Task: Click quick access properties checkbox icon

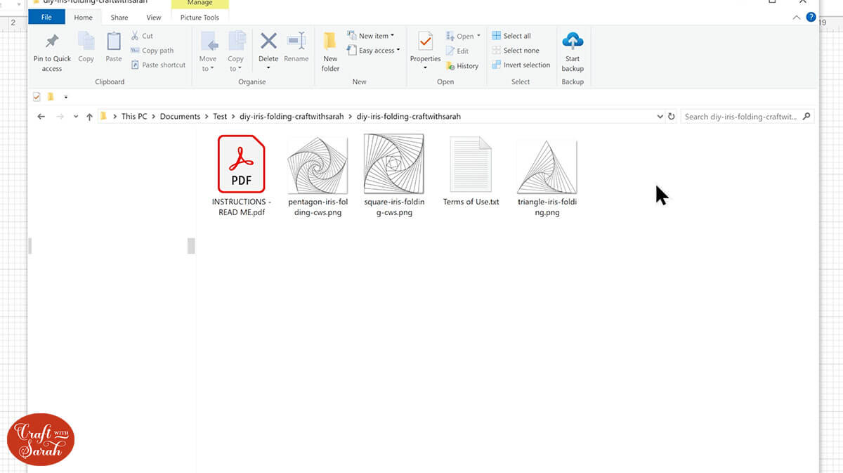Action: [x=37, y=97]
